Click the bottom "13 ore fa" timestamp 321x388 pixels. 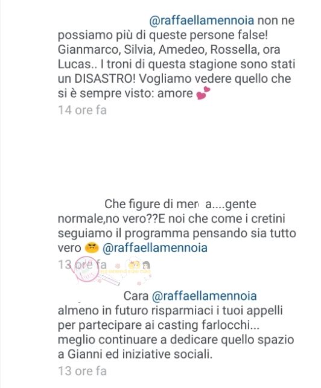(x=82, y=371)
